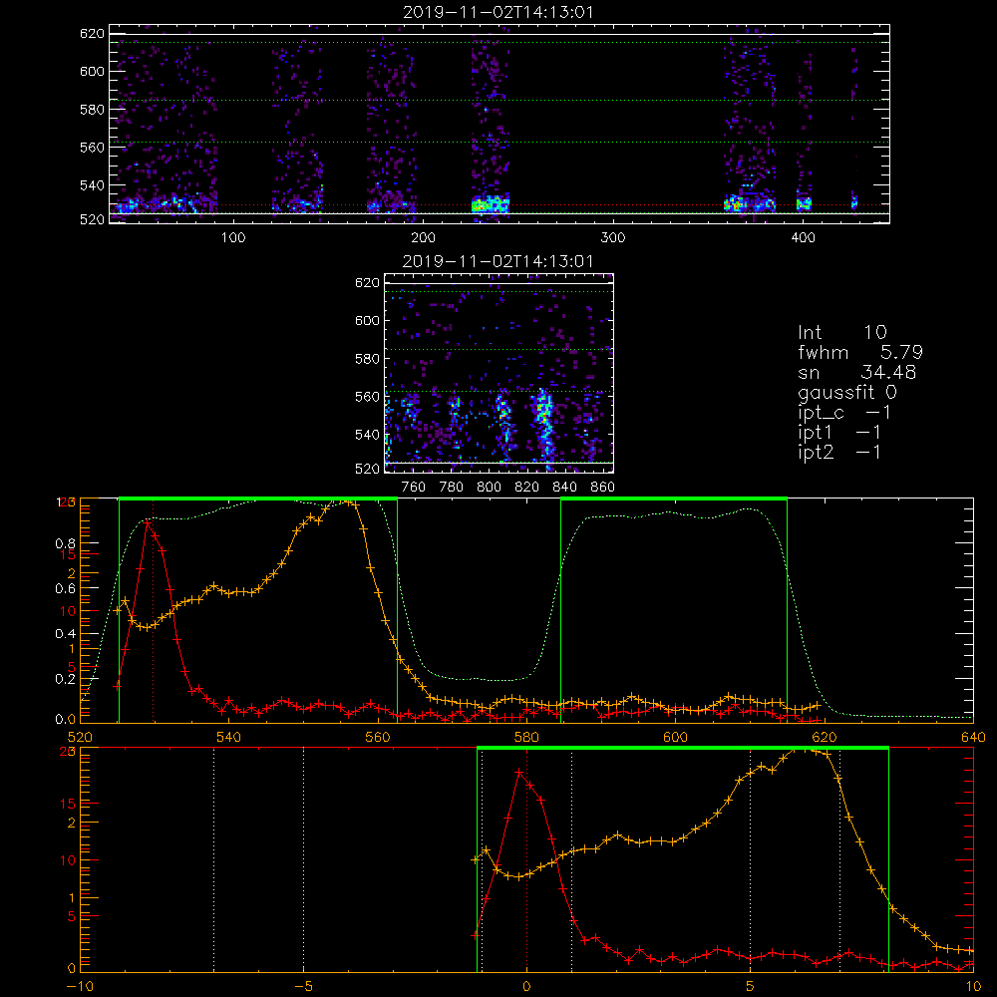This screenshot has height=997, width=997.
Task: Click the left thick green bar atop profile plot
Action: coord(258,499)
